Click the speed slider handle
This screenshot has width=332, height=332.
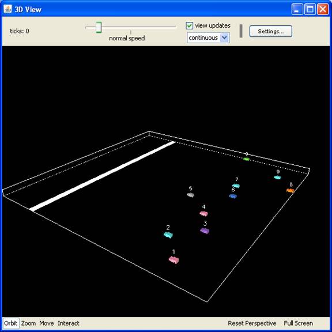(99, 28)
